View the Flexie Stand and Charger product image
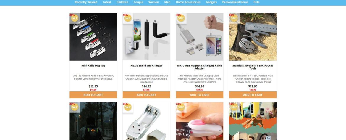The height and width of the screenshot is (140, 346). pos(146,37)
